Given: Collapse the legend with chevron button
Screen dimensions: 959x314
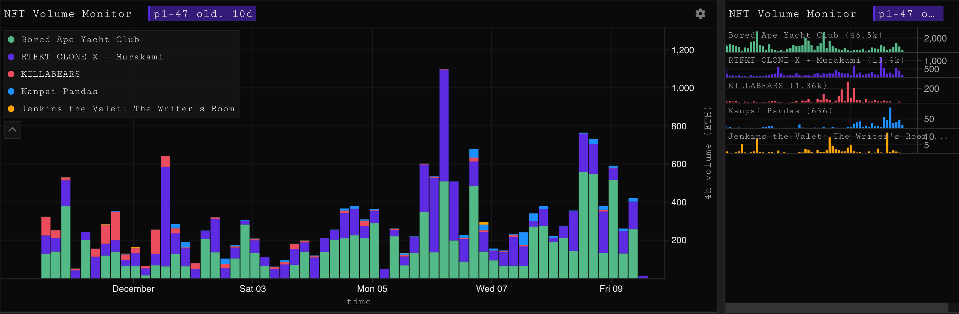Looking at the screenshot, I should tap(12, 130).
